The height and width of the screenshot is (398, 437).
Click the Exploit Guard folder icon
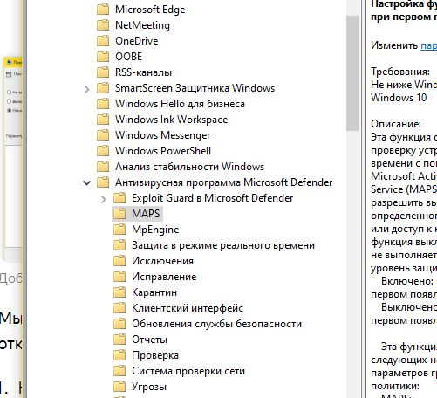pos(119,198)
